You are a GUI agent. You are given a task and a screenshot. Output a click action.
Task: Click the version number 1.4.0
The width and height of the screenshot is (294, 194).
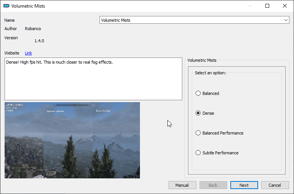point(39,41)
